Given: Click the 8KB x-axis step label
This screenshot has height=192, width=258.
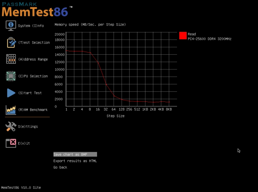Looking at the screenshot, I should pyautogui.click(x=169, y=109).
